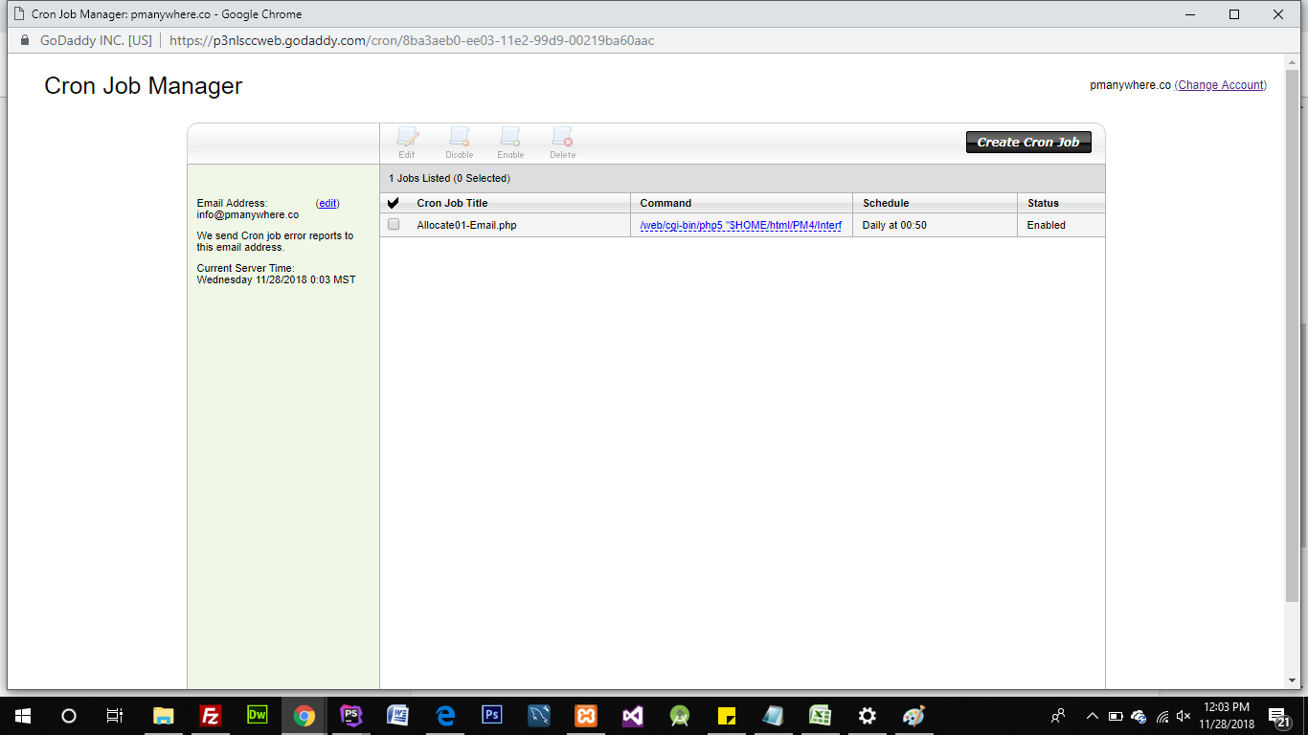The image size is (1308, 735).
Task: Sort by the Schedule column header
Action: point(886,203)
